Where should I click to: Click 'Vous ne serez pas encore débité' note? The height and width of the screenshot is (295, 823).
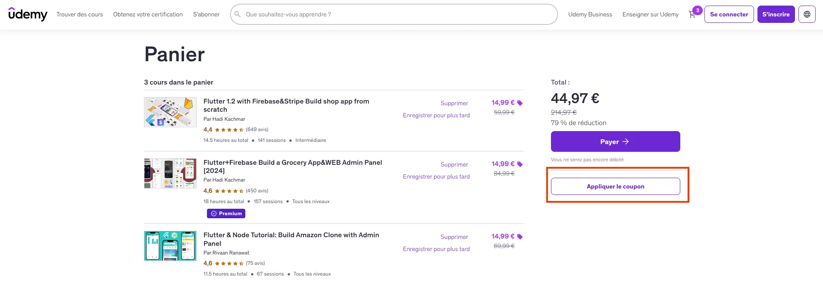(587, 160)
